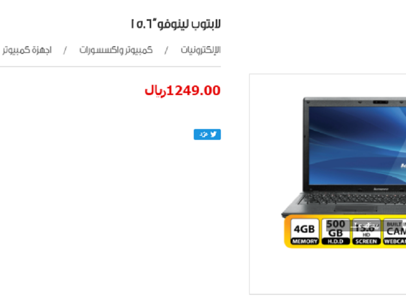Click the 500 GB H.D.D badge
The image size is (406, 305).
pos(335,231)
